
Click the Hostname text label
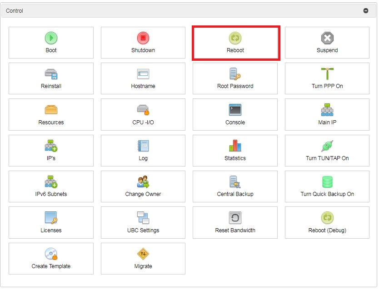pyautogui.click(x=143, y=86)
